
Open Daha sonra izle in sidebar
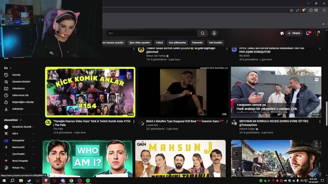coord(19,95)
